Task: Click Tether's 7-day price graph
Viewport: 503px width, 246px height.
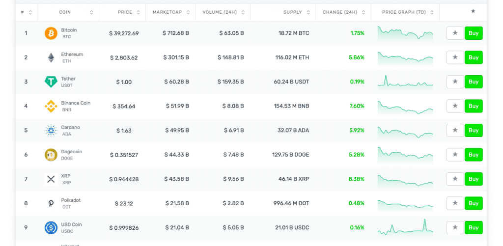Action: pos(405,82)
